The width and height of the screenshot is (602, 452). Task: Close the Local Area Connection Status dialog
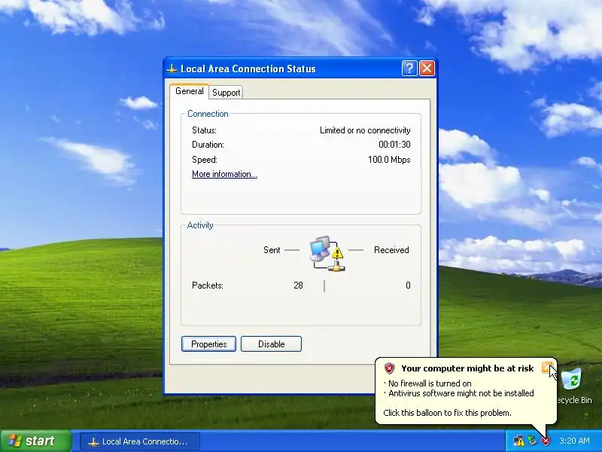coord(427,69)
